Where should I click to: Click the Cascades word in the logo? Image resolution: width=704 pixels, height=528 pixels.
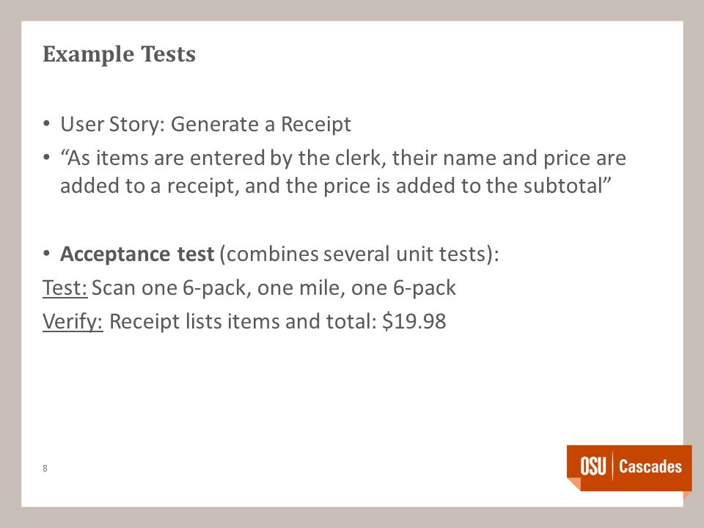click(650, 466)
